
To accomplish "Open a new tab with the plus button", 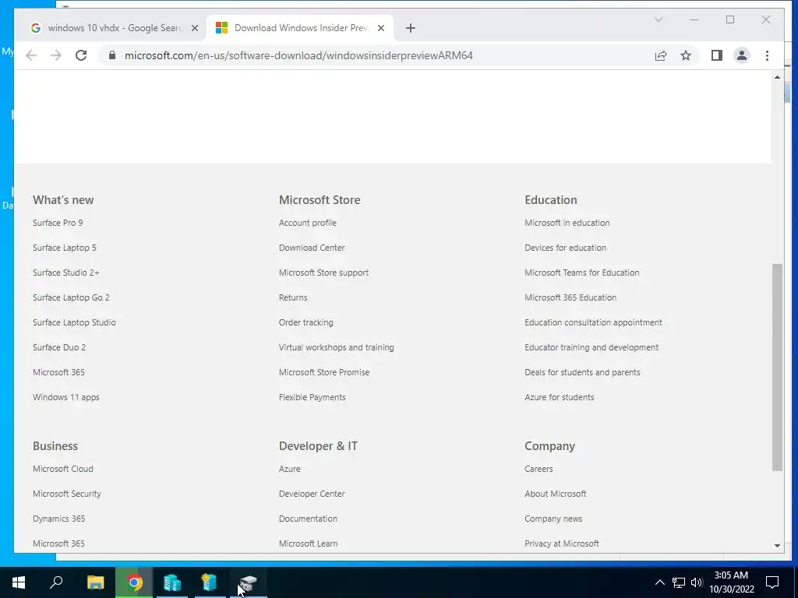I will click(411, 28).
